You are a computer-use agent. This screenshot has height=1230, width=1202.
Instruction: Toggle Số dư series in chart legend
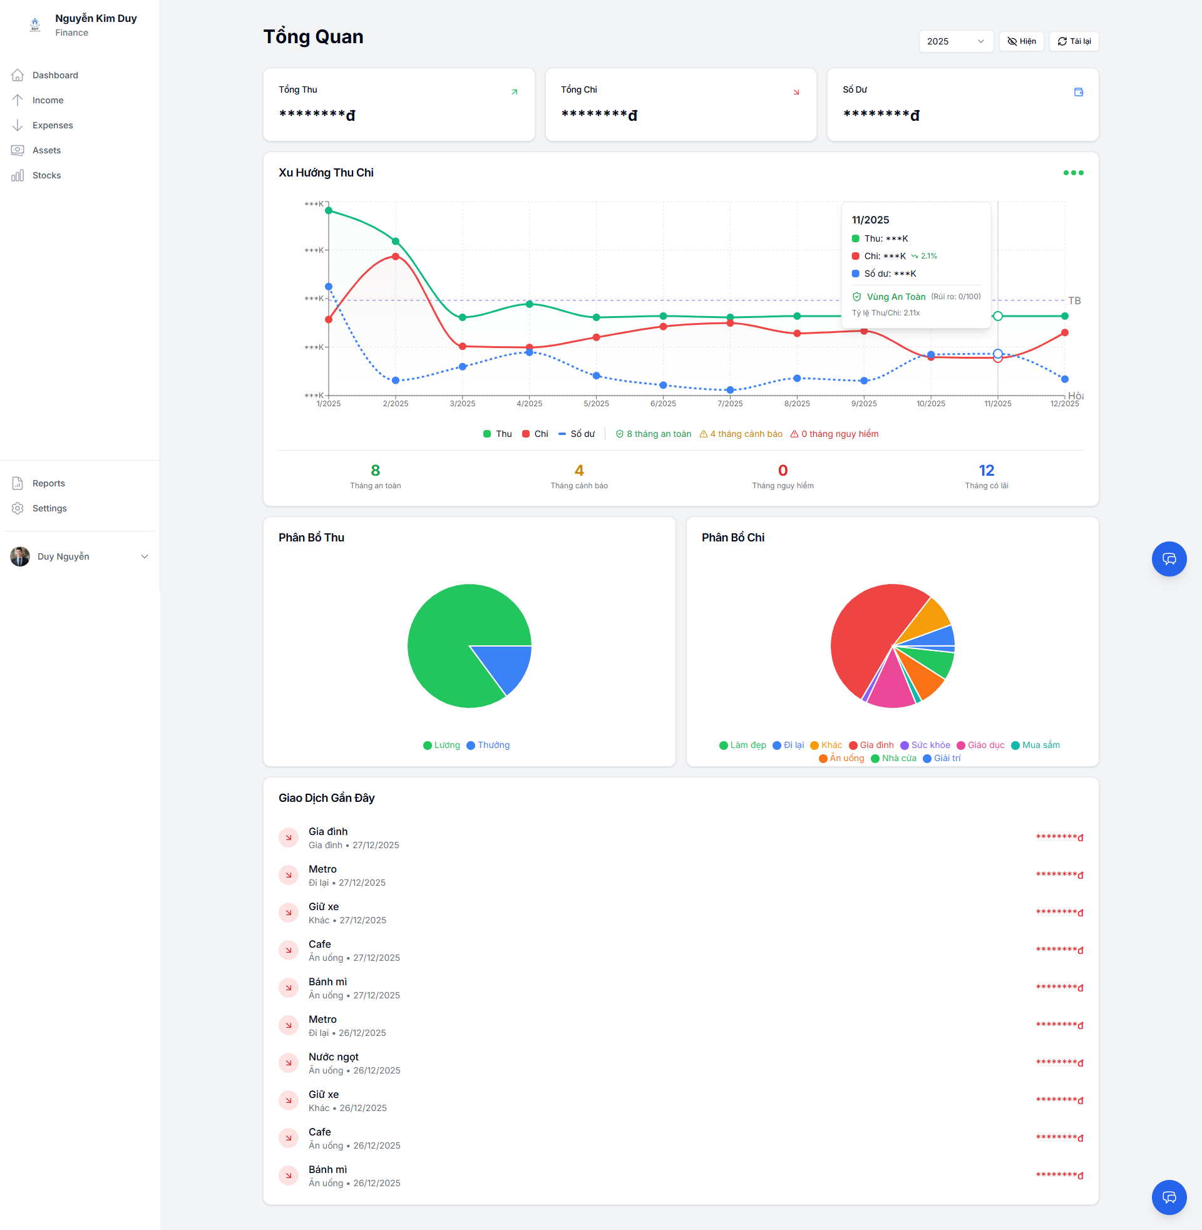[577, 434]
